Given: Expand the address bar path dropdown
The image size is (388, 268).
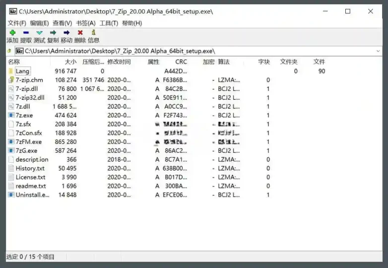Looking at the screenshot, I should [x=378, y=51].
